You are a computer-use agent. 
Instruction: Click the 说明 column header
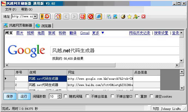click(47, 72)
